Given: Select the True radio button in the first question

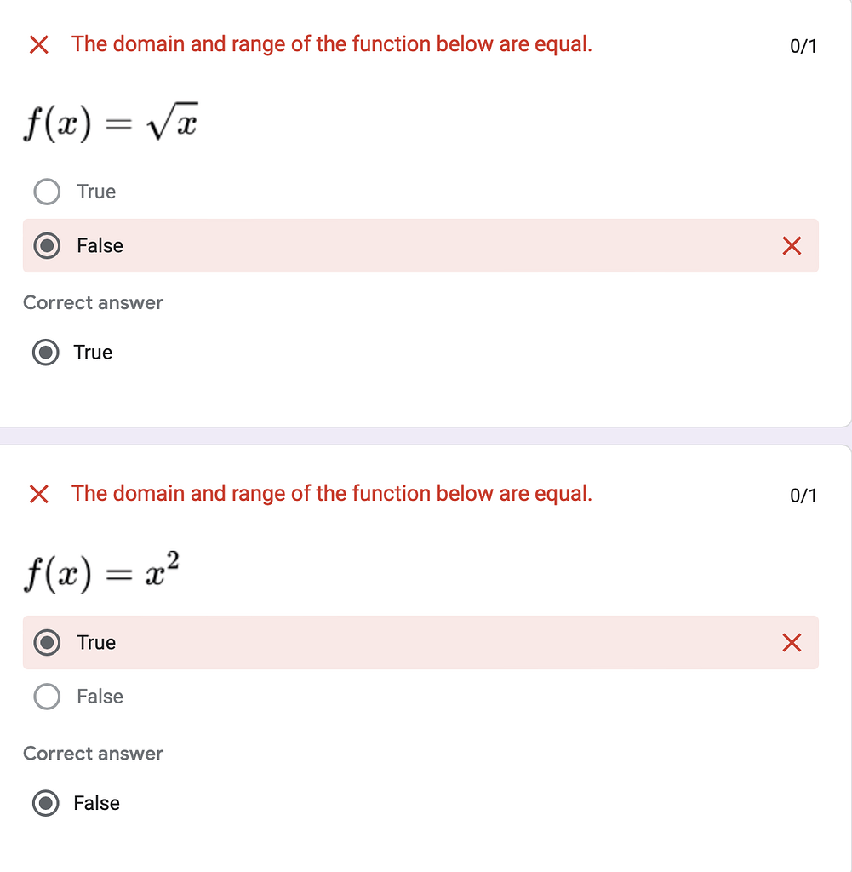Looking at the screenshot, I should tap(46, 191).
